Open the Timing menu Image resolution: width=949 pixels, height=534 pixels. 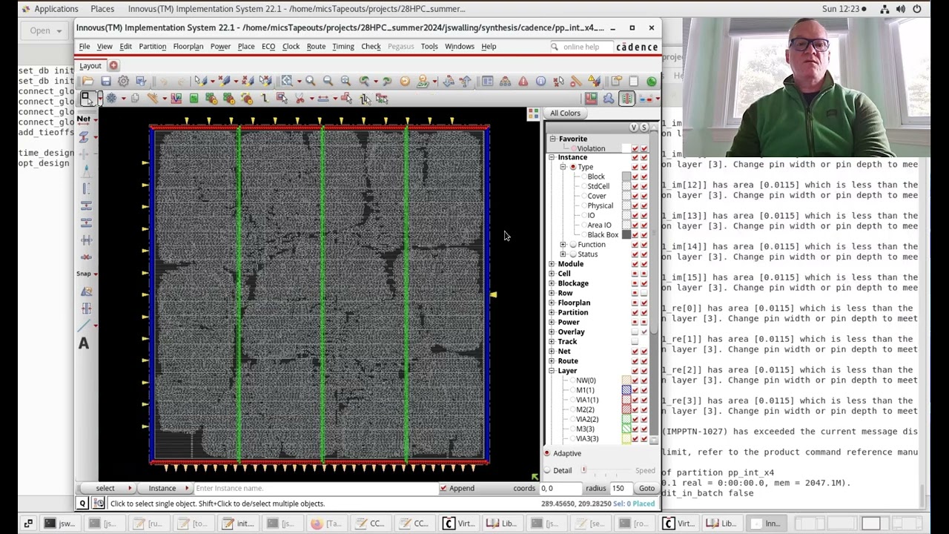(343, 46)
